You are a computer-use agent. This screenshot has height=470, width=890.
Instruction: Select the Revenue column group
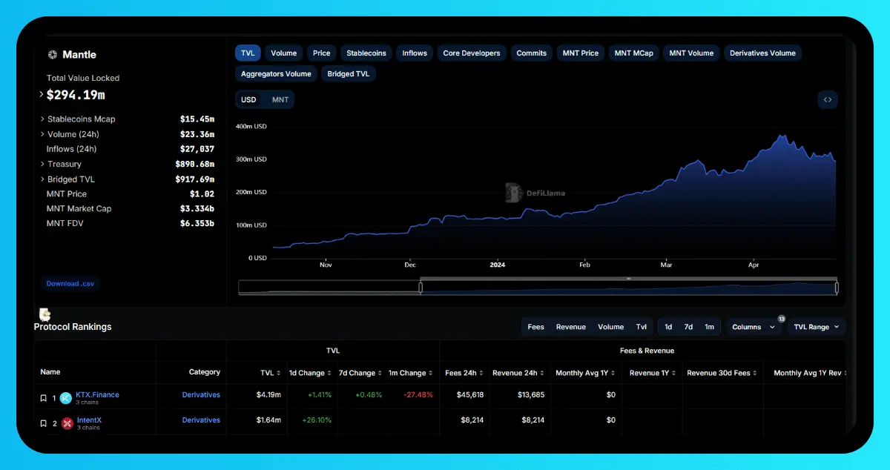coord(570,327)
